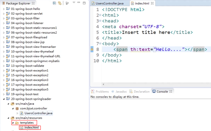Toggle Link with Editor icon
Screen dimensions: 211x131
point(60,3)
